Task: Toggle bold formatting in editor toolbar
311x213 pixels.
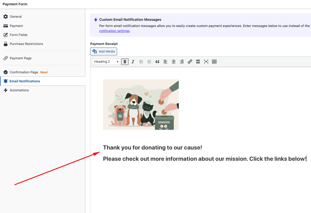Action: 125,62
